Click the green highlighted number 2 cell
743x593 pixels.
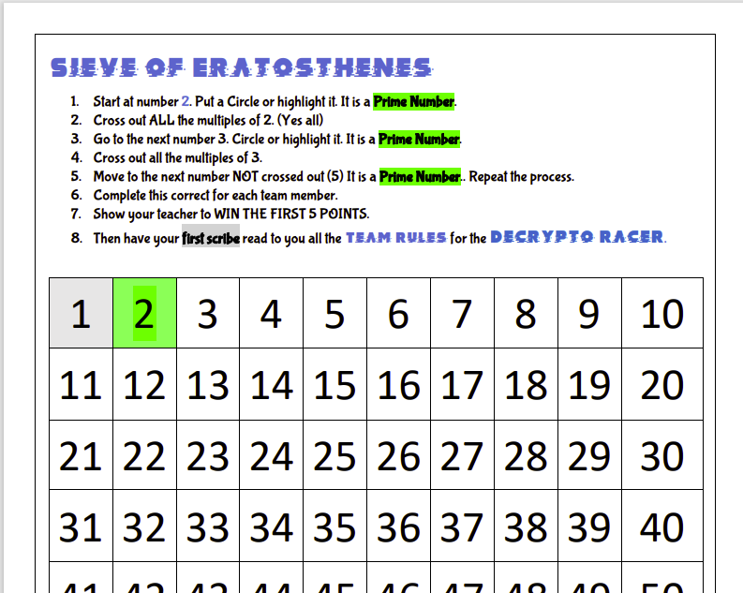144,313
